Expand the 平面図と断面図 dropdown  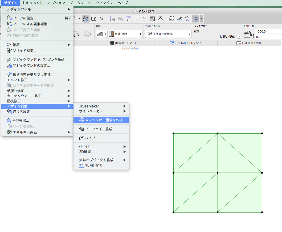168,34
